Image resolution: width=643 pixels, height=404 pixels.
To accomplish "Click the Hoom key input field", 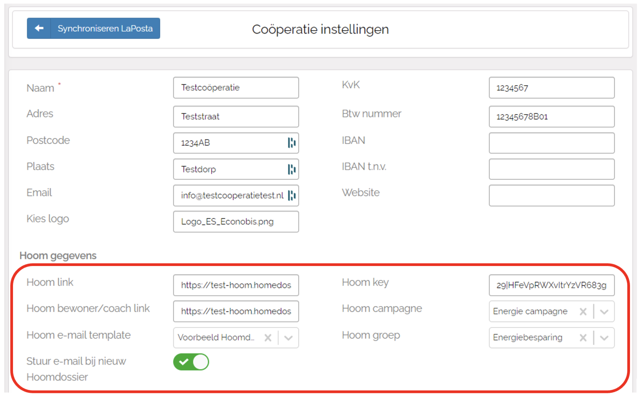I will pos(551,285).
